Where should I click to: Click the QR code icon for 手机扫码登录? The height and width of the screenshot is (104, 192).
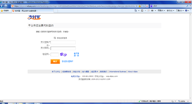pyautogui.click(x=55, y=38)
